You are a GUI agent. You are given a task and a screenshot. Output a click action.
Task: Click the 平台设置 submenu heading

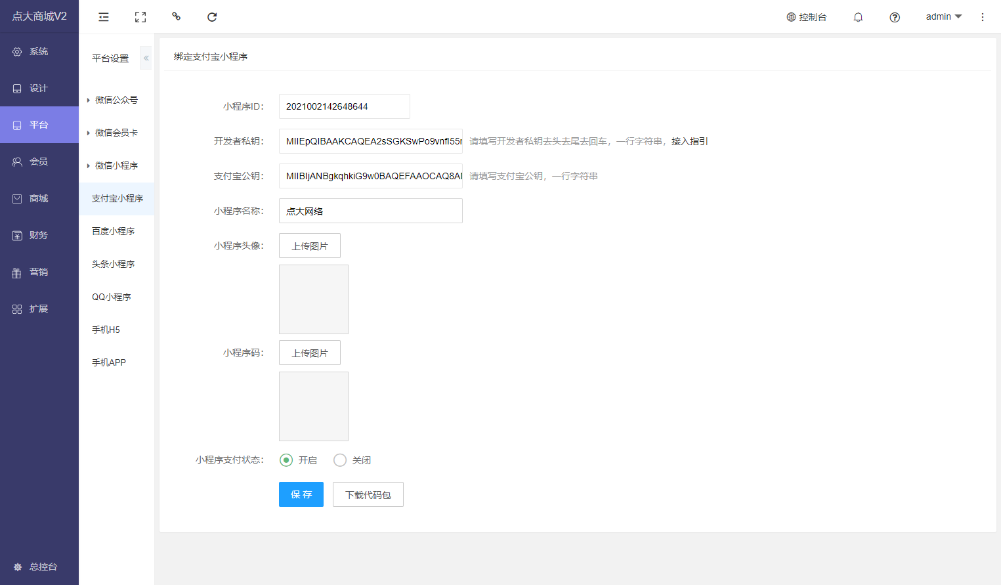(x=110, y=58)
